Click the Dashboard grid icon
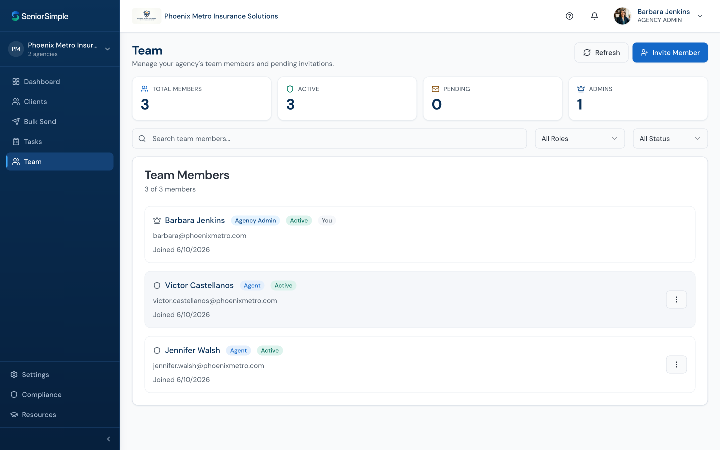The image size is (720, 450). point(16,81)
